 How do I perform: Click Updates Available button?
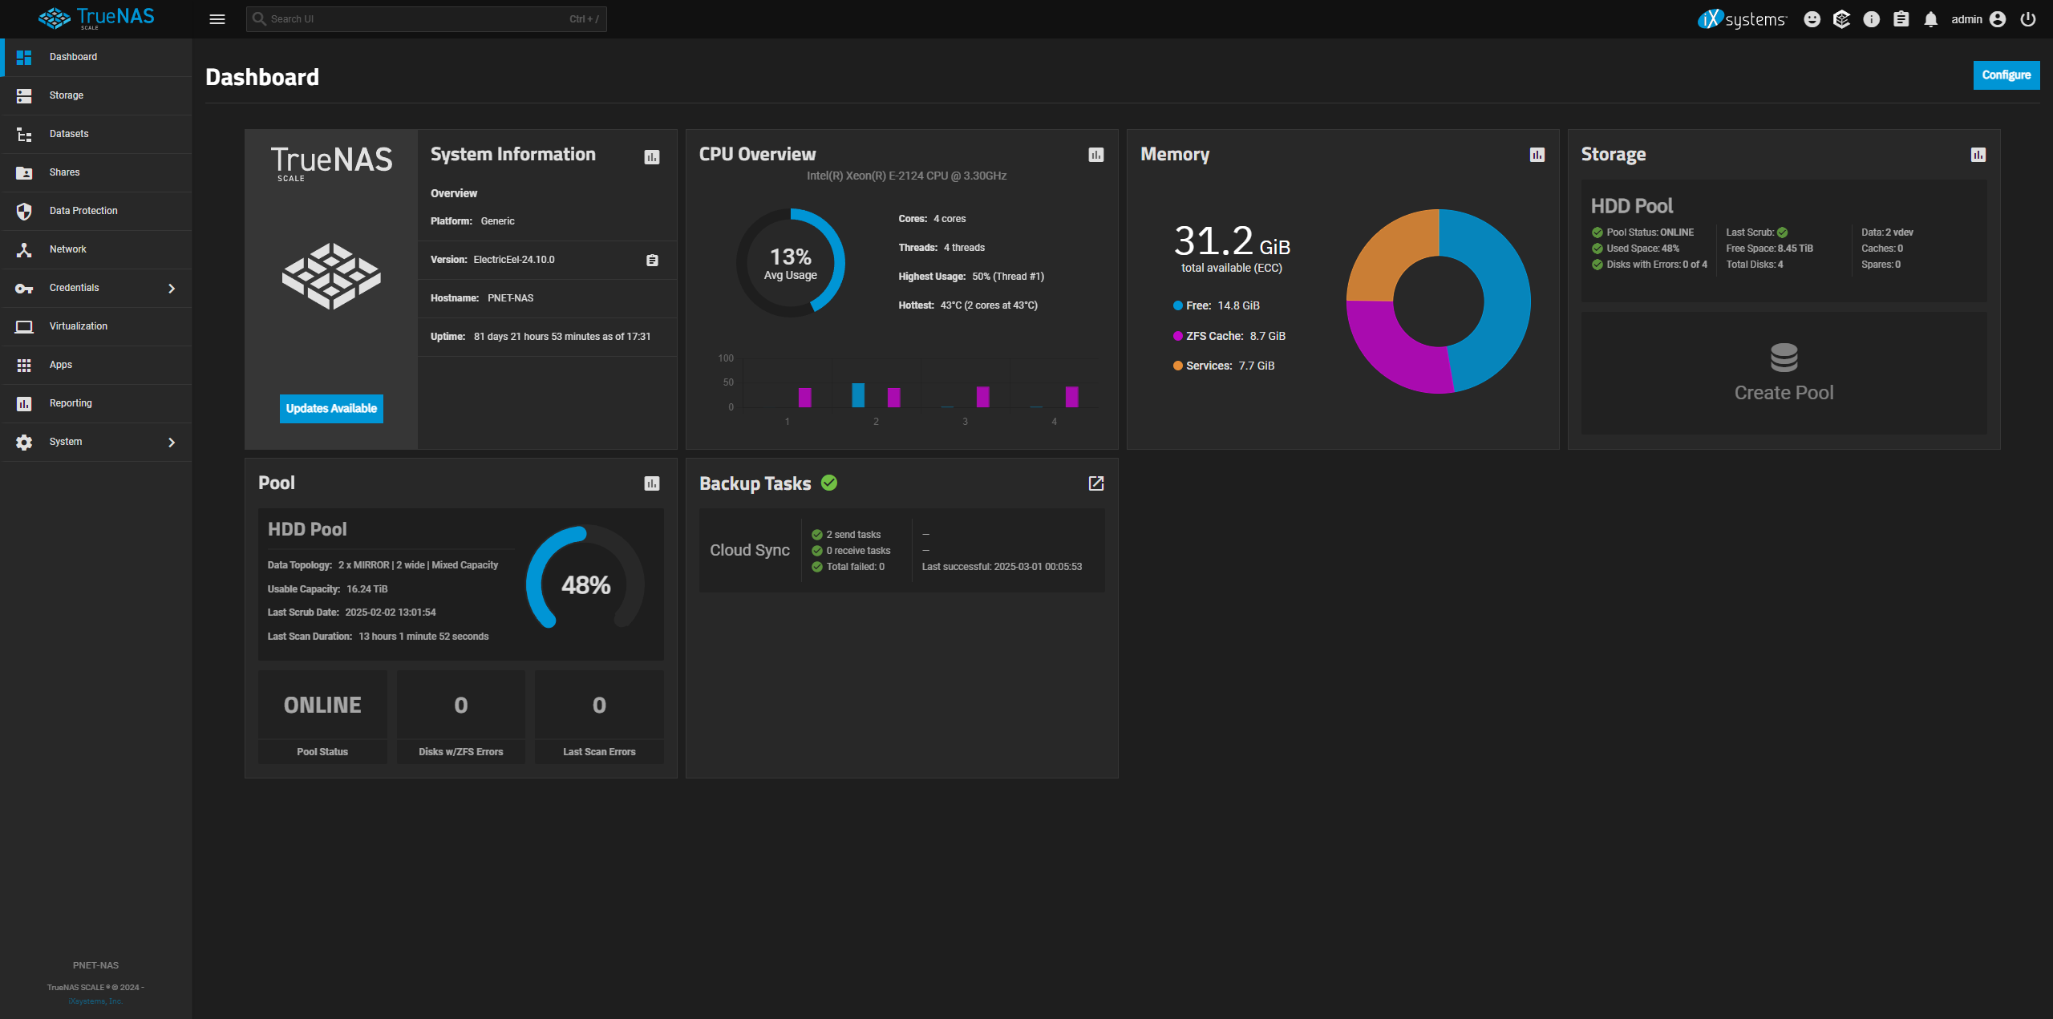331,407
